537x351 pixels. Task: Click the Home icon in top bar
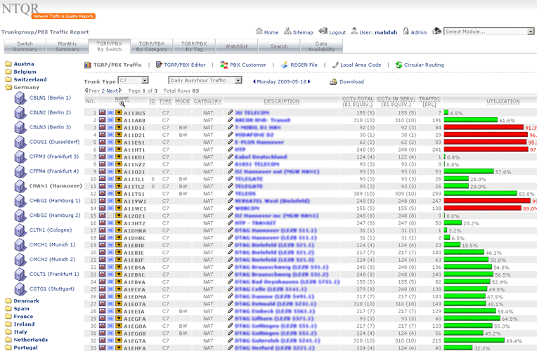coord(258,32)
